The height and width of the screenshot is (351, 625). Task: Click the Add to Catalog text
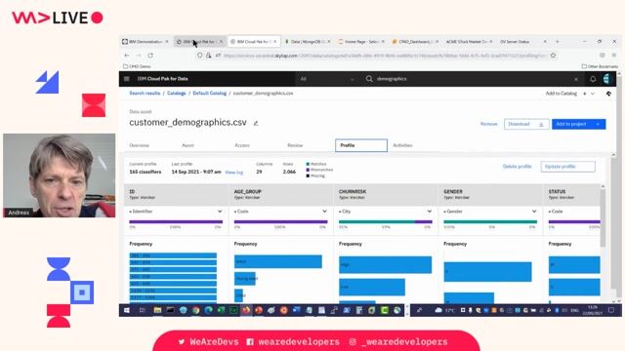pos(562,94)
